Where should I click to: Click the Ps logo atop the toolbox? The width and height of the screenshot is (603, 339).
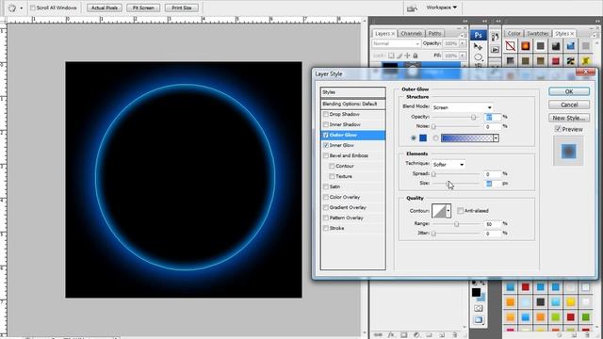[478, 35]
